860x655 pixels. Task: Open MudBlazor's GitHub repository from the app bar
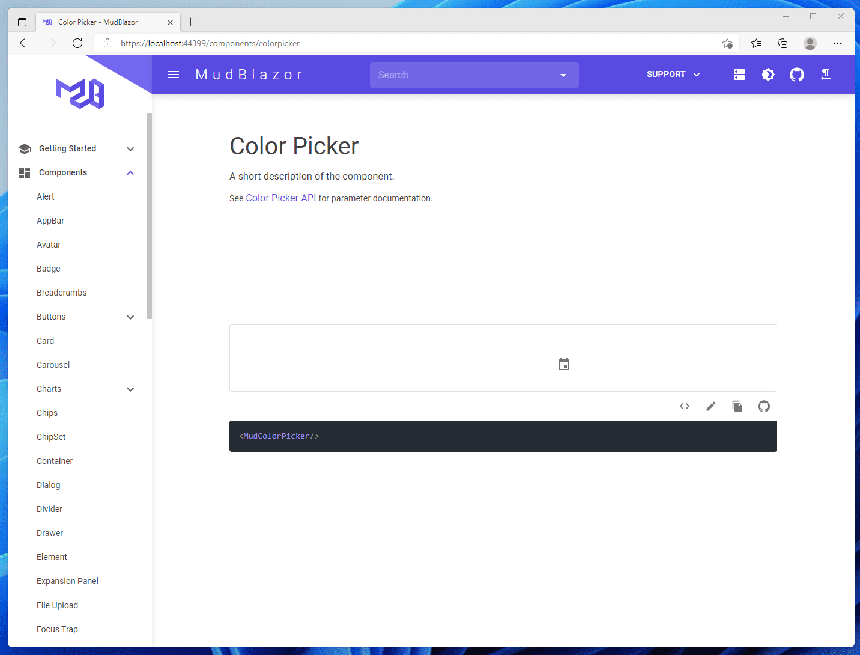point(797,74)
